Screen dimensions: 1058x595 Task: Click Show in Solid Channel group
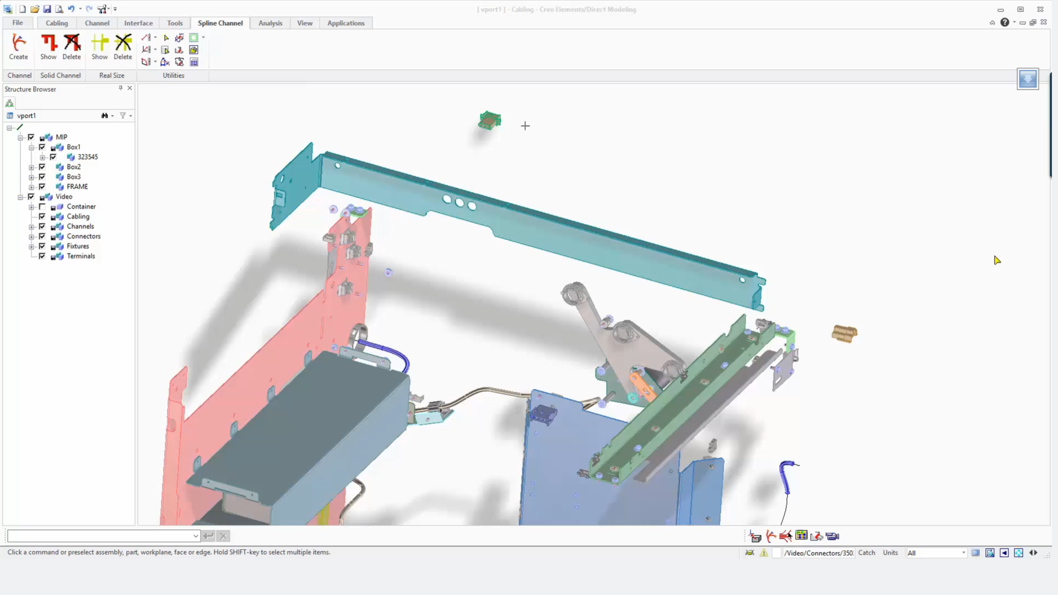(x=48, y=47)
